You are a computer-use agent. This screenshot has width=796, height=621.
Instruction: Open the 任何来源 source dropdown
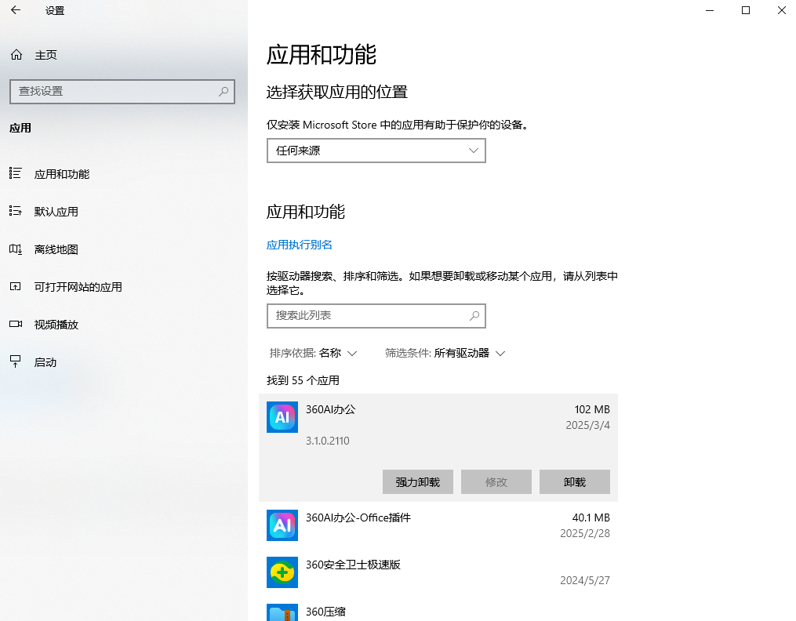376,151
